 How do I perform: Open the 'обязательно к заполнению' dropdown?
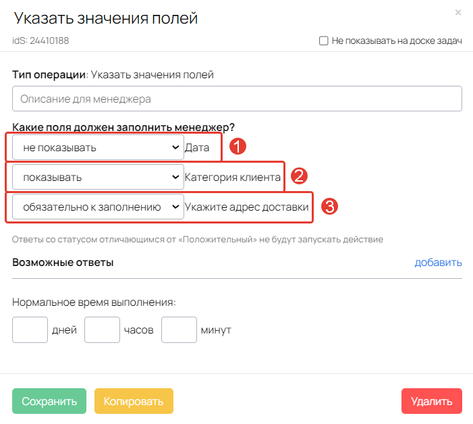(98, 207)
